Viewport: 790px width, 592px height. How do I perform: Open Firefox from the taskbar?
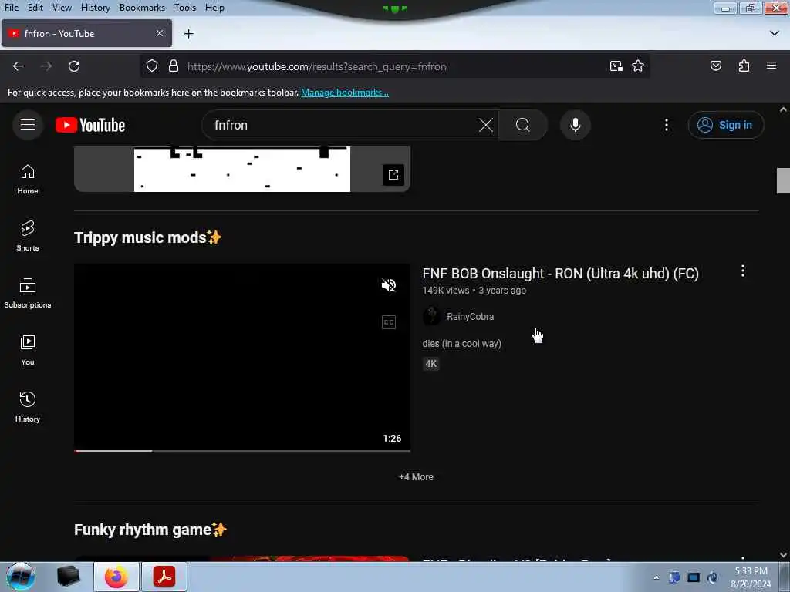pyautogui.click(x=116, y=577)
